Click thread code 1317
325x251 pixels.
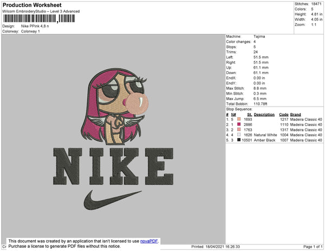284,130
